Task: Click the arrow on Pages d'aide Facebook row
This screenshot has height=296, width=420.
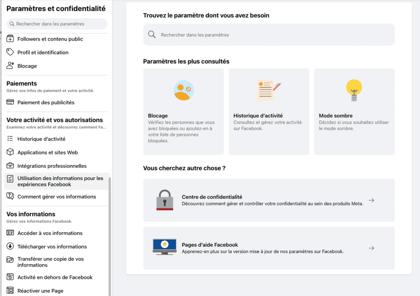Action: (x=371, y=248)
